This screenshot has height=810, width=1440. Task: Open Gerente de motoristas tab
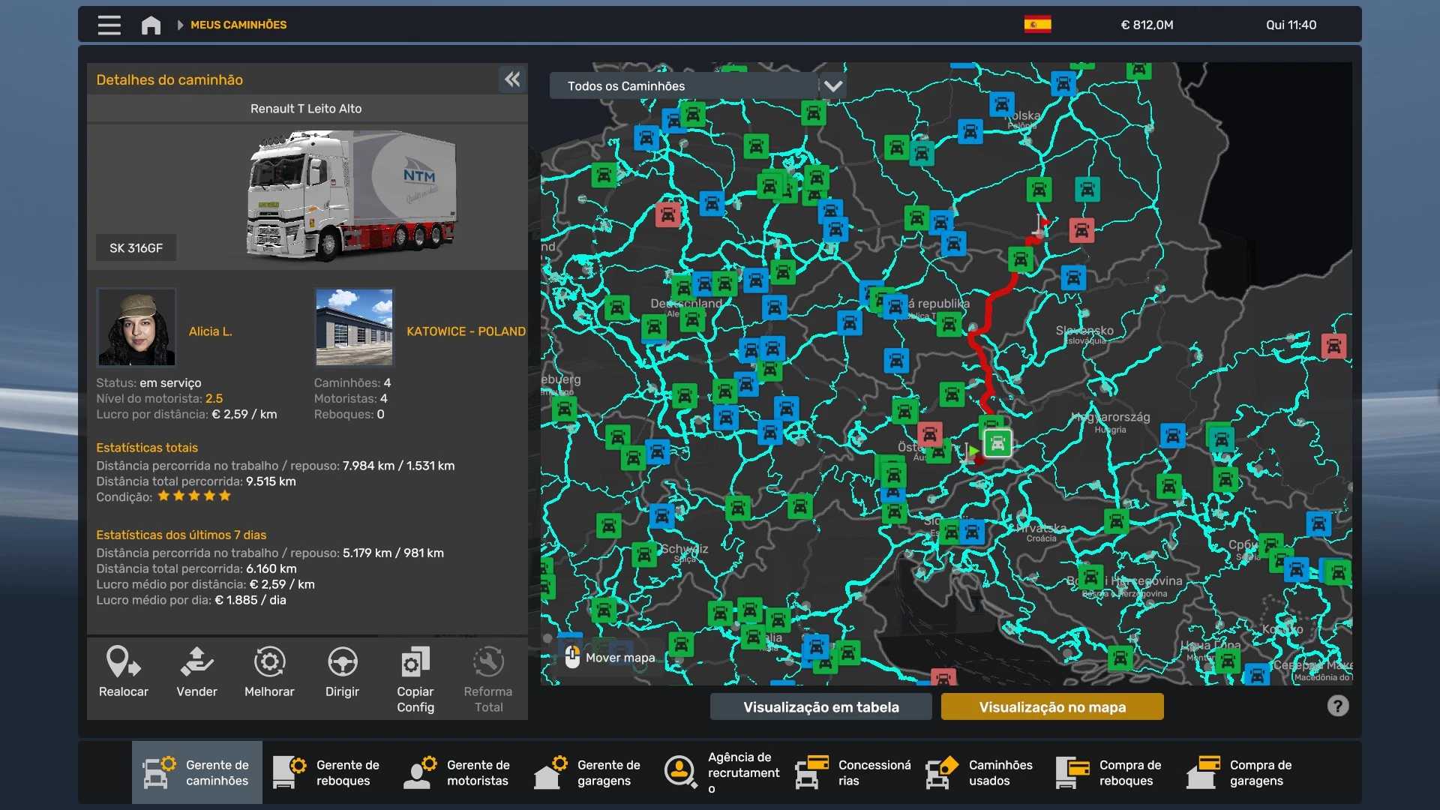pos(457,772)
